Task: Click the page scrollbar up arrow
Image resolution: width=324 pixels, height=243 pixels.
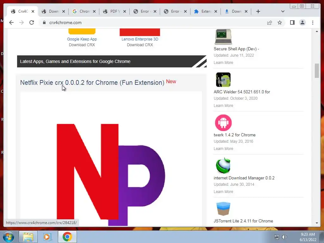Action: pos(317,31)
